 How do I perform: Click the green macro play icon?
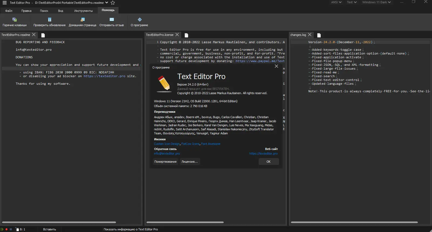2,229
